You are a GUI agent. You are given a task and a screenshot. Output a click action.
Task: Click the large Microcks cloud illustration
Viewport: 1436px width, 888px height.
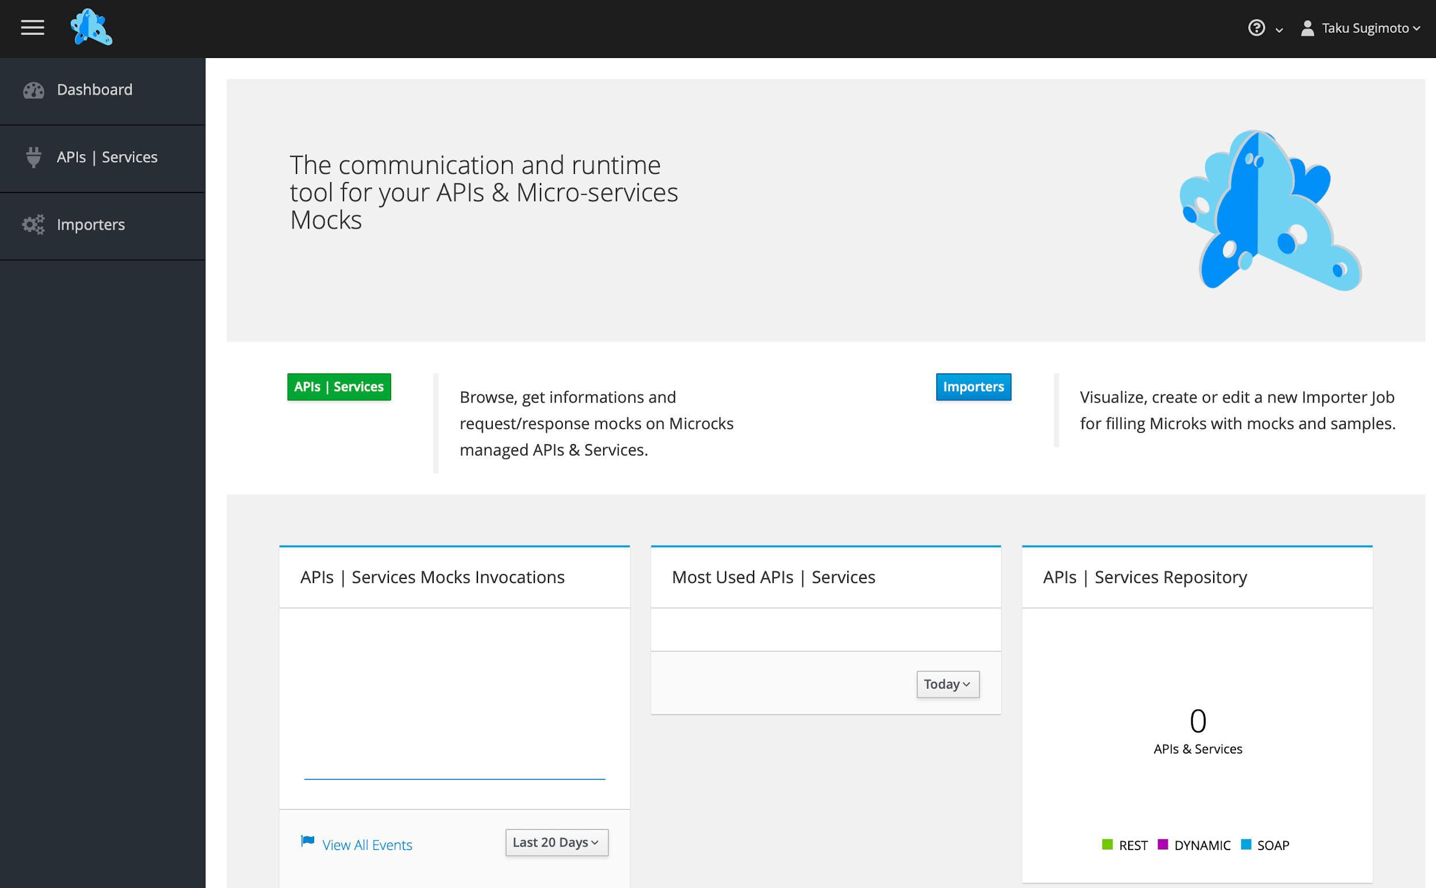(x=1271, y=210)
